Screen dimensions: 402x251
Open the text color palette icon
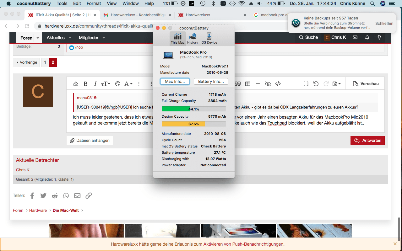pyautogui.click(x=118, y=84)
